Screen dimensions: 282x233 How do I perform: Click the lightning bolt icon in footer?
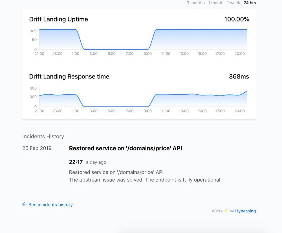(226, 211)
